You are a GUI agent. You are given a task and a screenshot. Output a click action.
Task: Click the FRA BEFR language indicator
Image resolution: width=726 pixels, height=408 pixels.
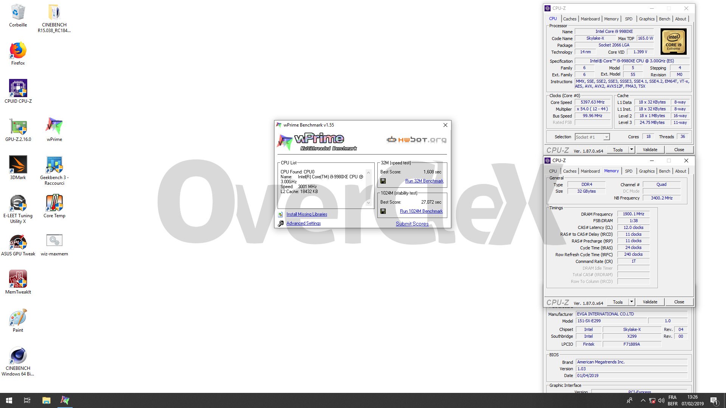click(x=672, y=400)
